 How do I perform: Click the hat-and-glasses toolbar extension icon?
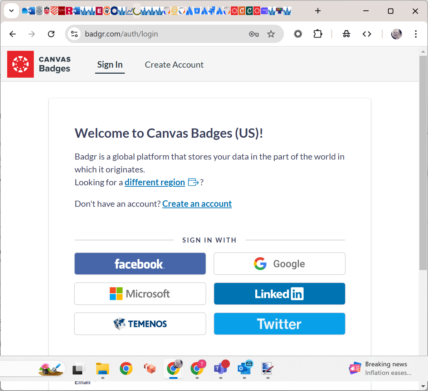tap(346, 34)
